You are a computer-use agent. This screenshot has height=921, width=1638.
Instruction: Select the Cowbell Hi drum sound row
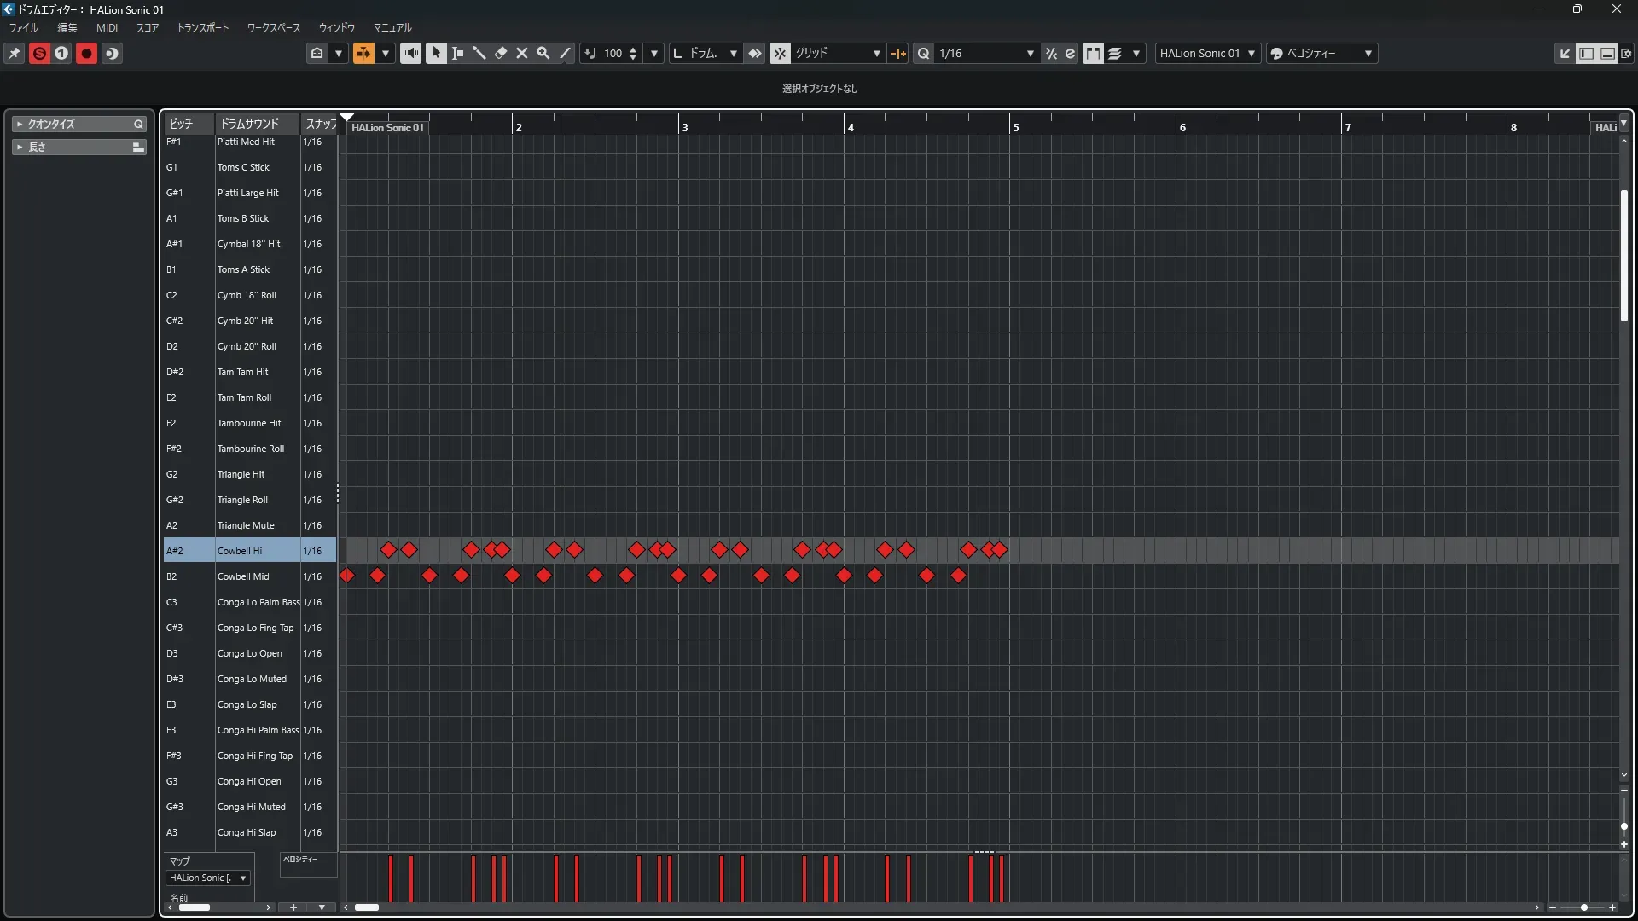coord(240,551)
